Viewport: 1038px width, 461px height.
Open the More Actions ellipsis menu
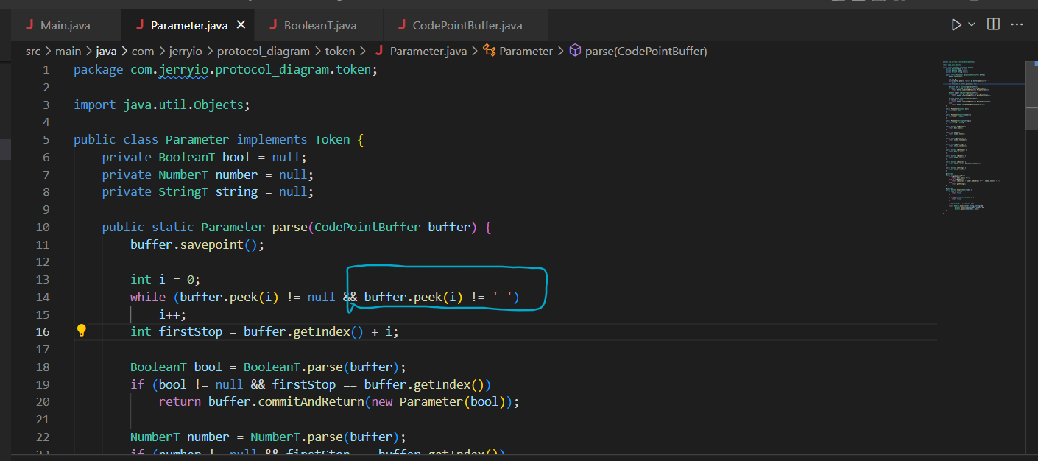coord(1017,25)
